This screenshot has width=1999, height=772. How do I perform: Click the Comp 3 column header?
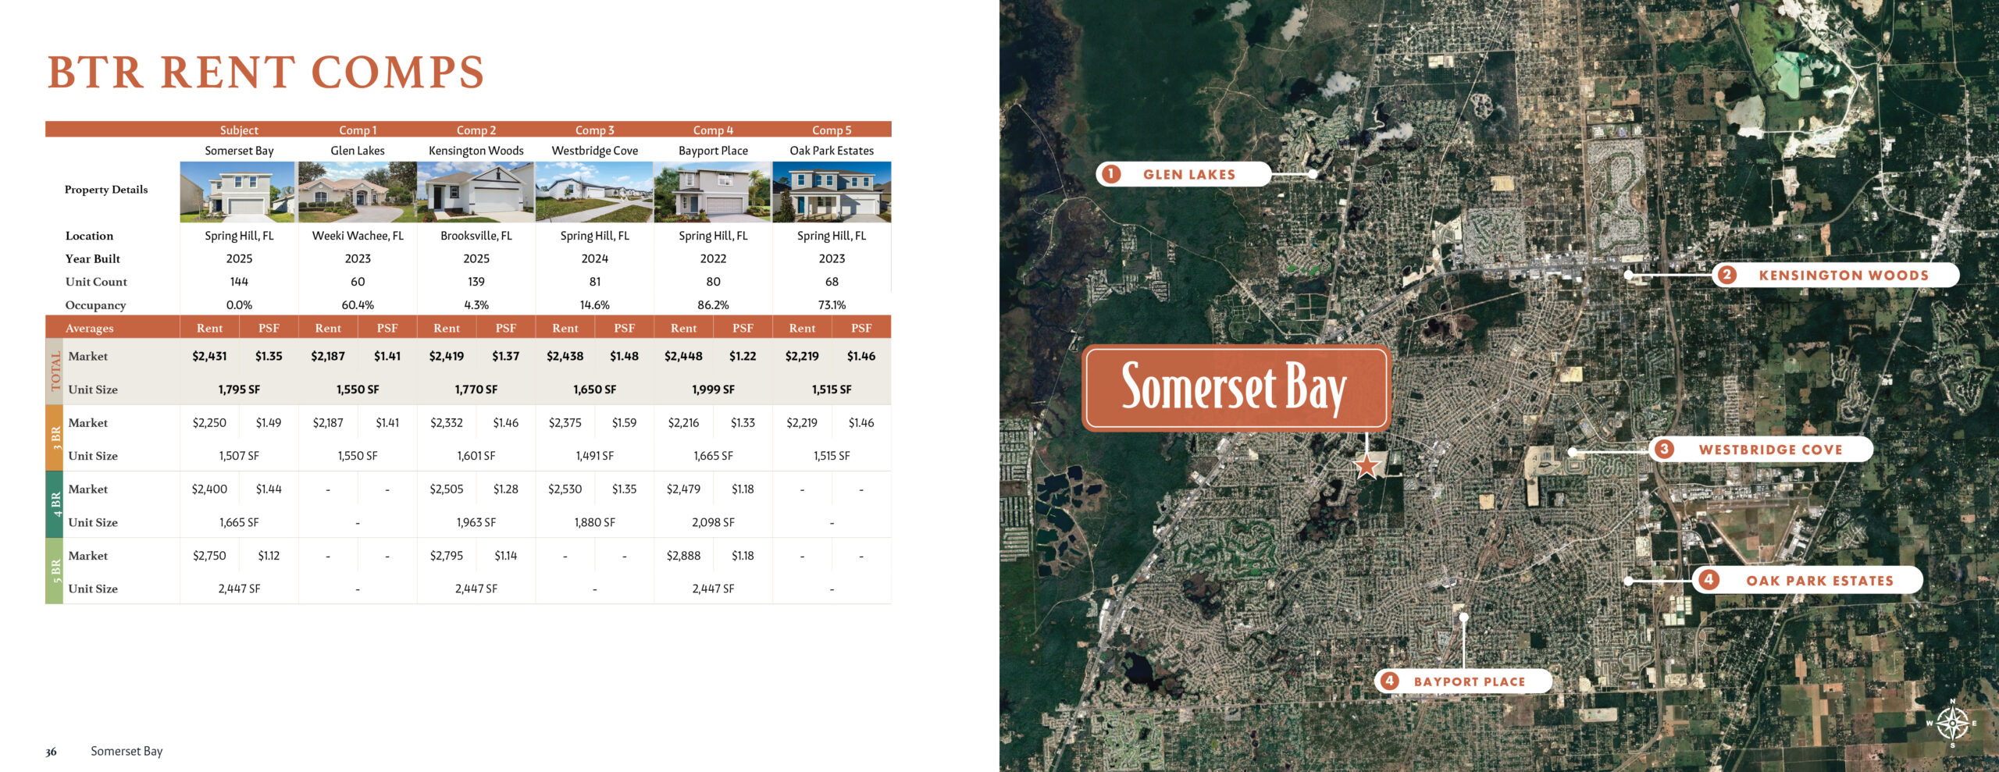click(x=595, y=130)
